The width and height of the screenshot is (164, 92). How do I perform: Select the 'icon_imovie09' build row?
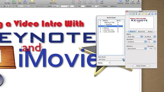[x=110, y=32]
